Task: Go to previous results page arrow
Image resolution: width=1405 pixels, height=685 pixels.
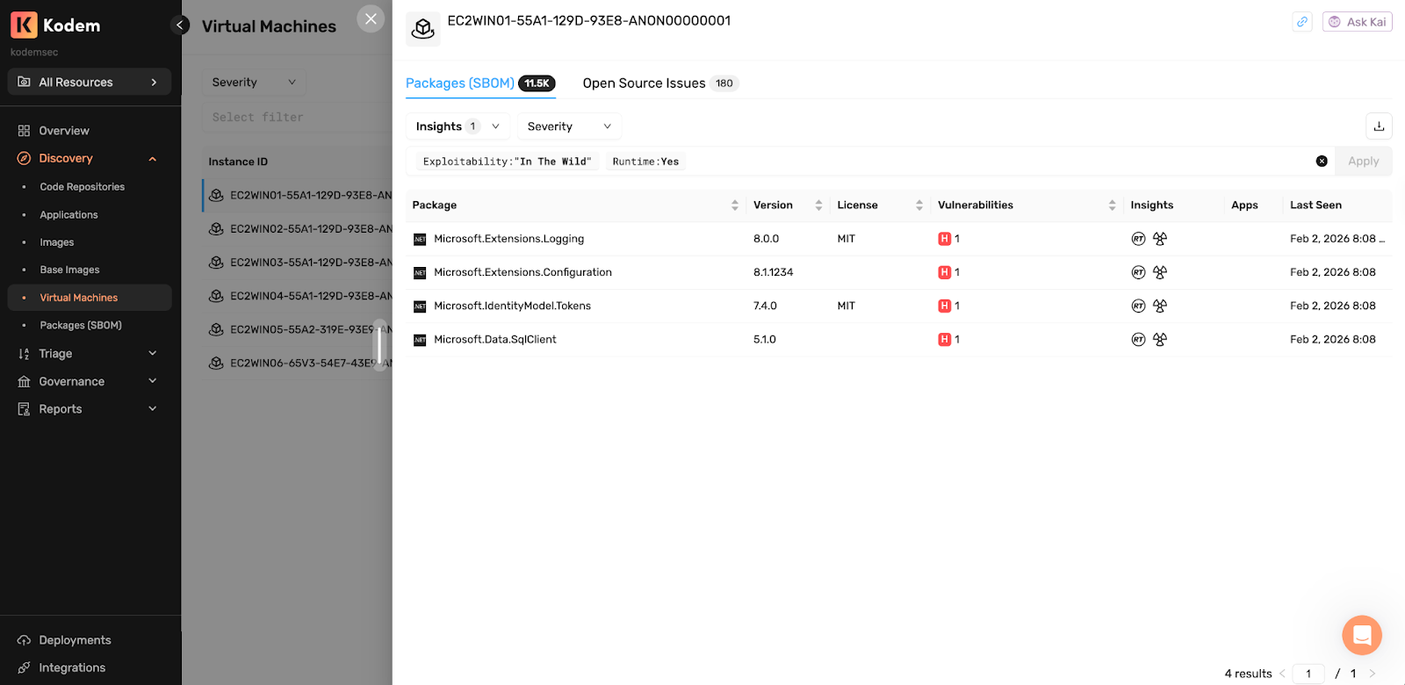Action: click(1282, 674)
